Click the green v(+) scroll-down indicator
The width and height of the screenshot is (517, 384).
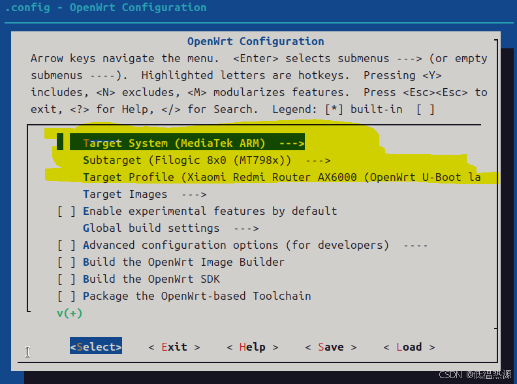click(x=69, y=313)
